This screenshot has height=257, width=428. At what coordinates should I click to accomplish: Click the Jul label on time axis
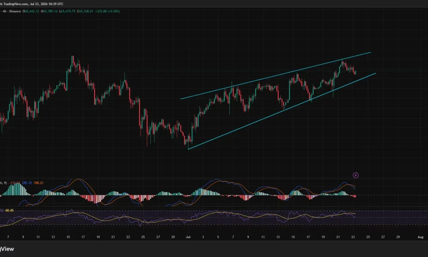point(188,237)
